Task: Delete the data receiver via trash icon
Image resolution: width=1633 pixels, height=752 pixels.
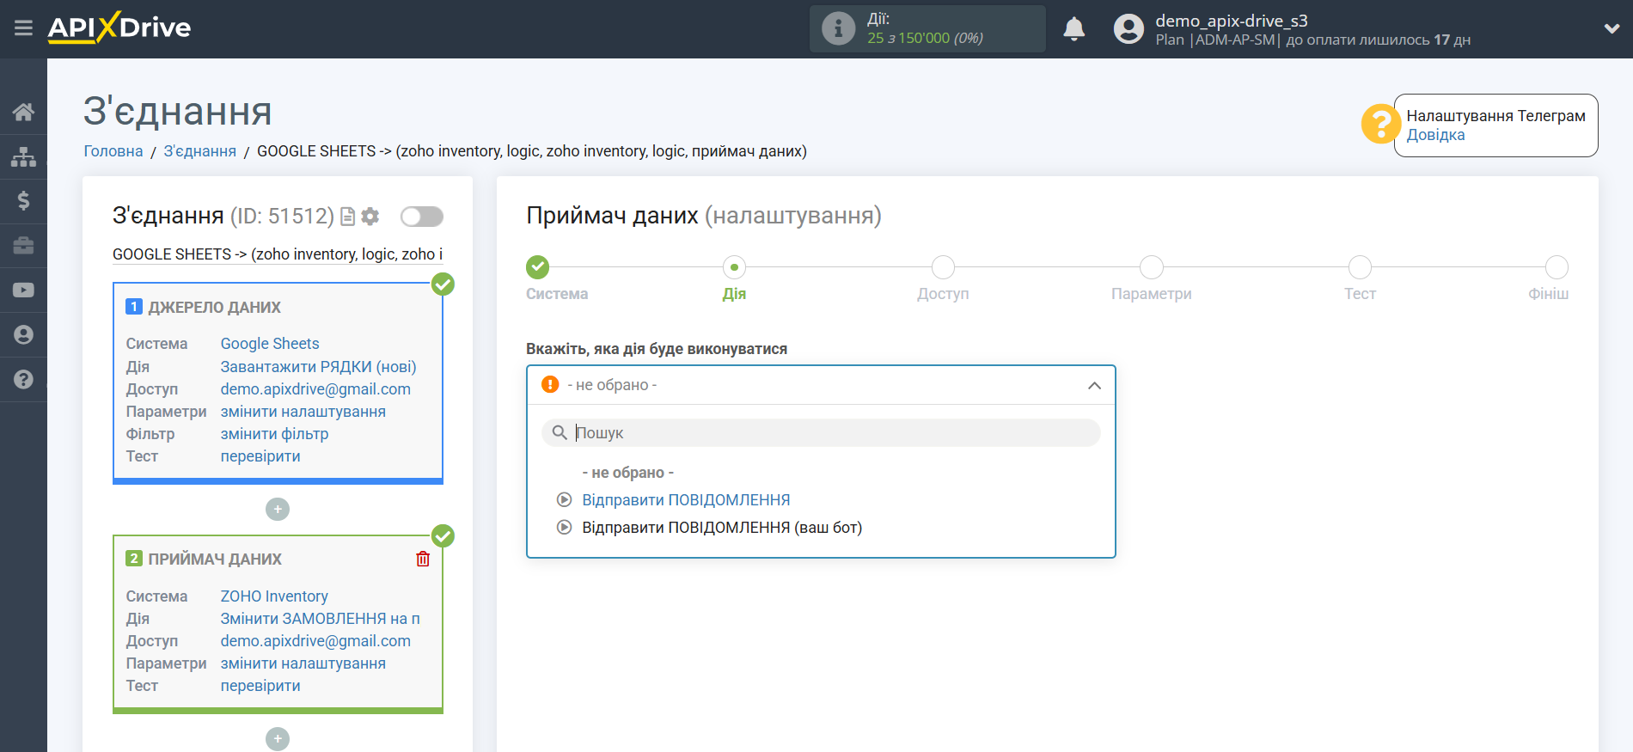Action: (423, 559)
